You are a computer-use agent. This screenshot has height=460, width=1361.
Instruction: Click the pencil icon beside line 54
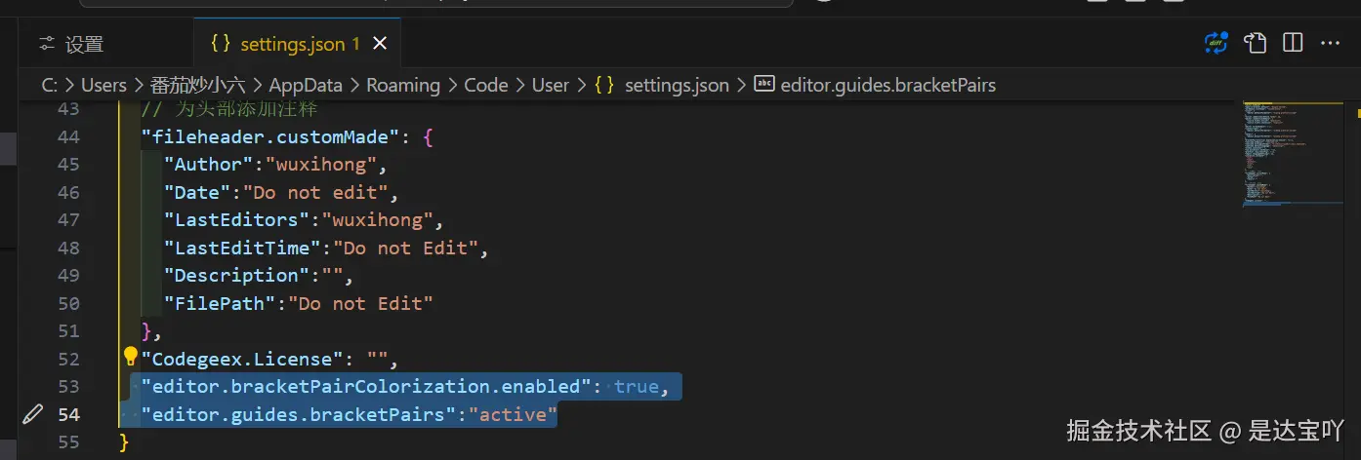pos(32,414)
